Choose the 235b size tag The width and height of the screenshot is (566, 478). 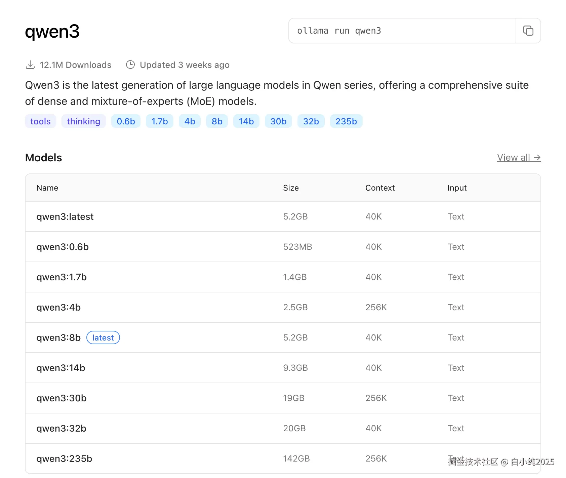346,121
